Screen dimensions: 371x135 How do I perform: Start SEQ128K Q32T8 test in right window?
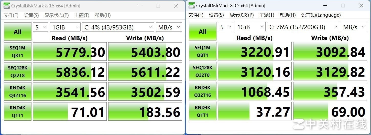pyautogui.click(x=202, y=71)
